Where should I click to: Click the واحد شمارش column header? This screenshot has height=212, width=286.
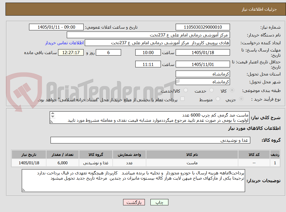(x=129, y=155)
